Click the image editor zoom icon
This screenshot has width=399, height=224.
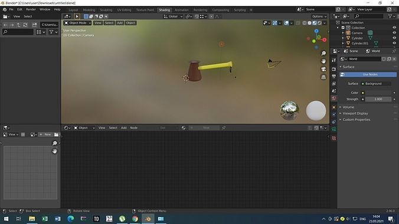54,143
